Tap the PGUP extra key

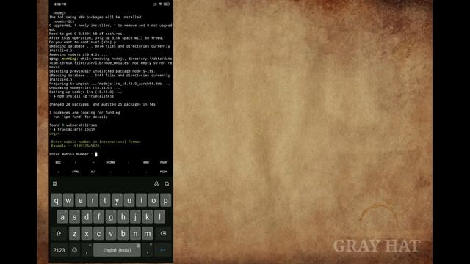164,162
